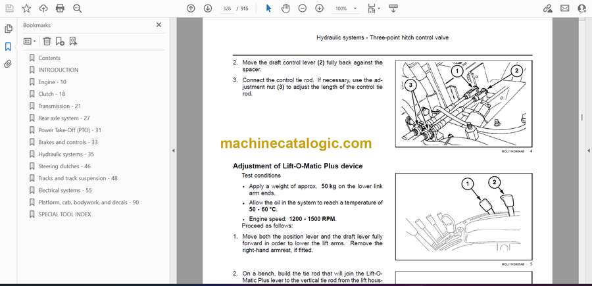592x286 pixels.
Task: Zoom in with the plus icon
Action: coord(320,9)
